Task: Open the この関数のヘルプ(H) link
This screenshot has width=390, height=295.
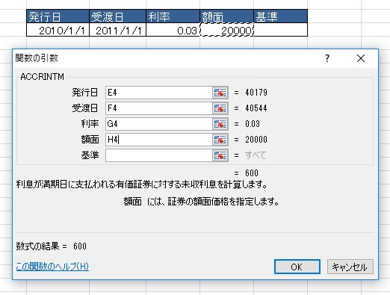Action: click(52, 267)
